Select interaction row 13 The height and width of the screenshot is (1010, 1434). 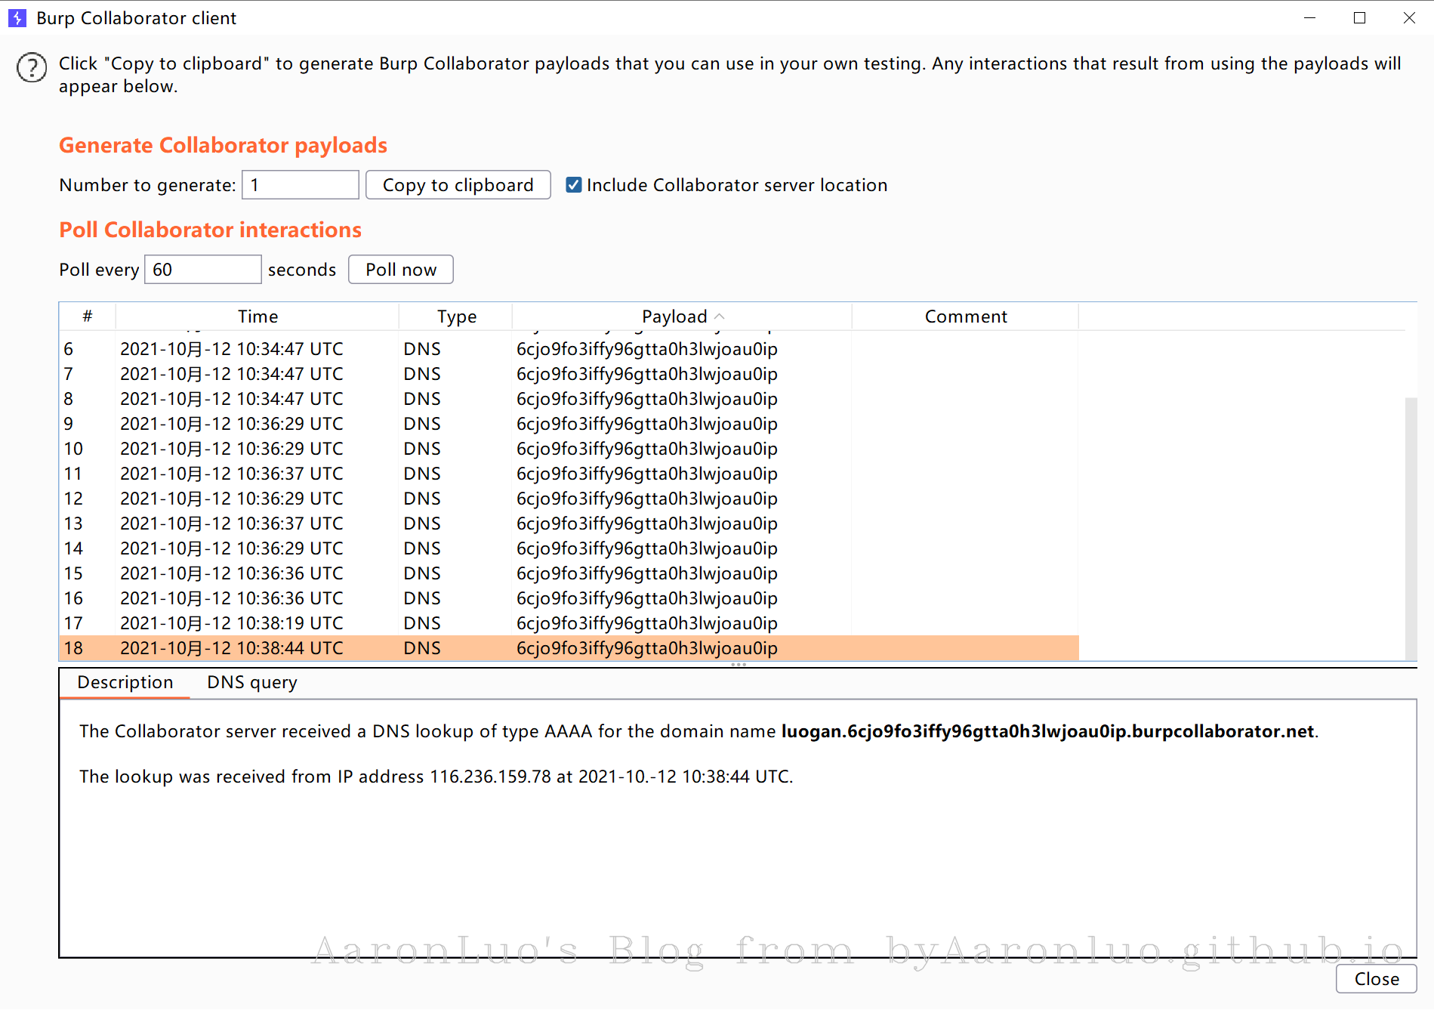(x=569, y=524)
